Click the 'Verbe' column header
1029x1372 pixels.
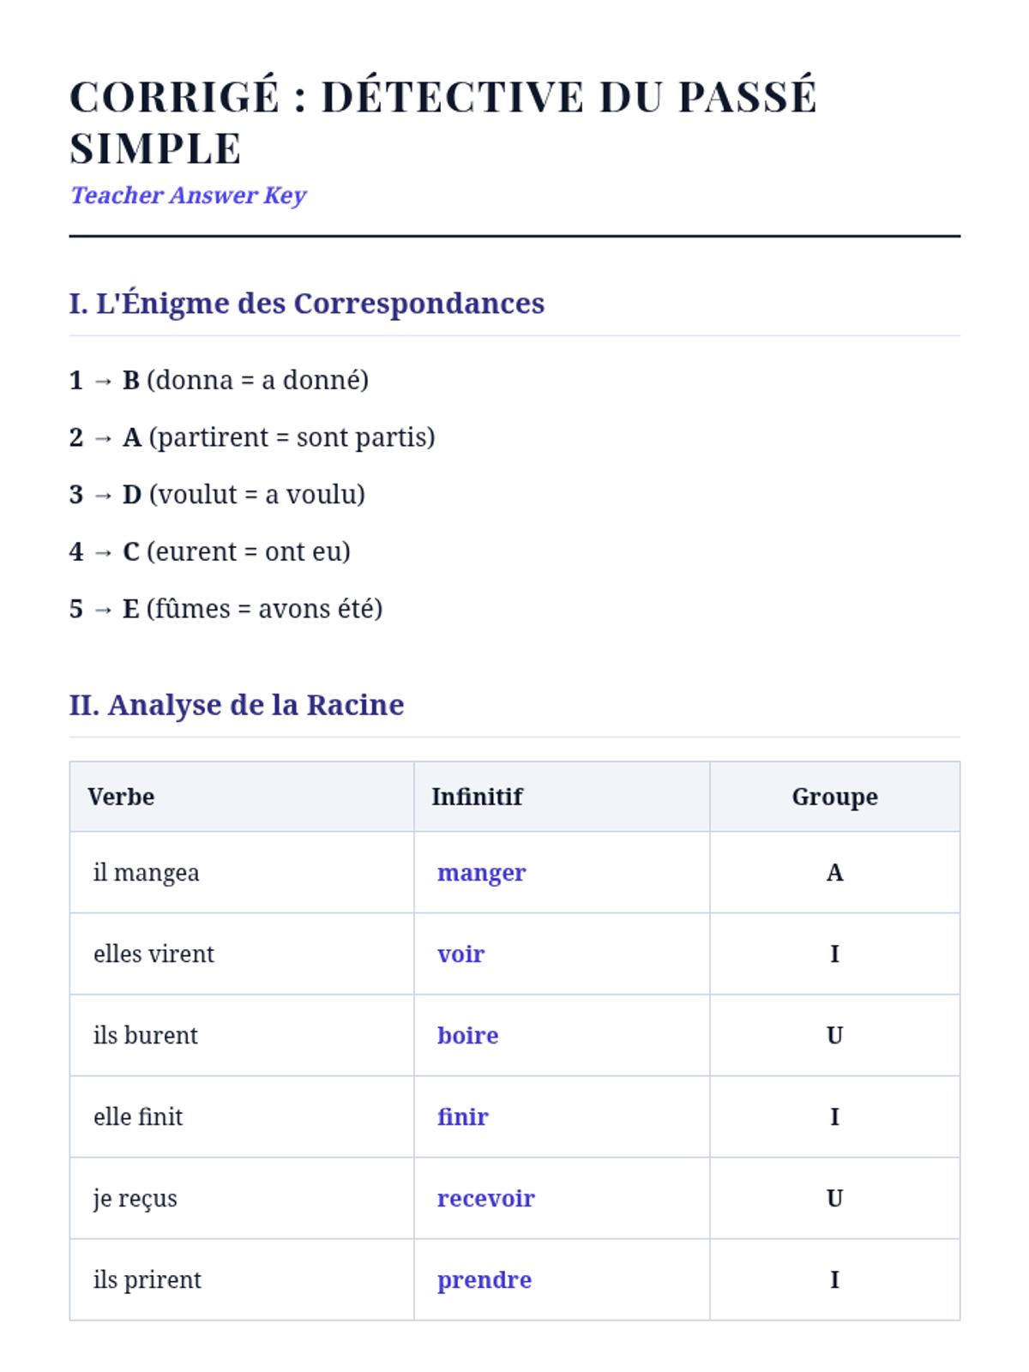121,797
